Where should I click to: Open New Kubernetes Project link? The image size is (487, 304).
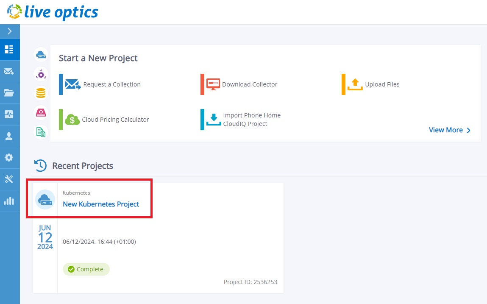[x=101, y=204]
